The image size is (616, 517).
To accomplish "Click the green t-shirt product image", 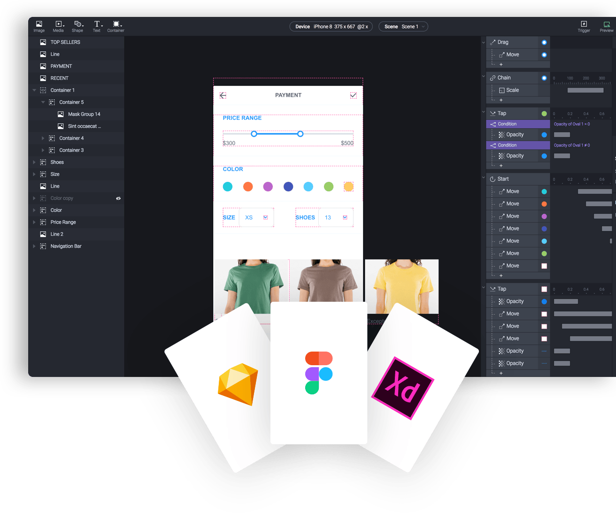I will coord(251,287).
